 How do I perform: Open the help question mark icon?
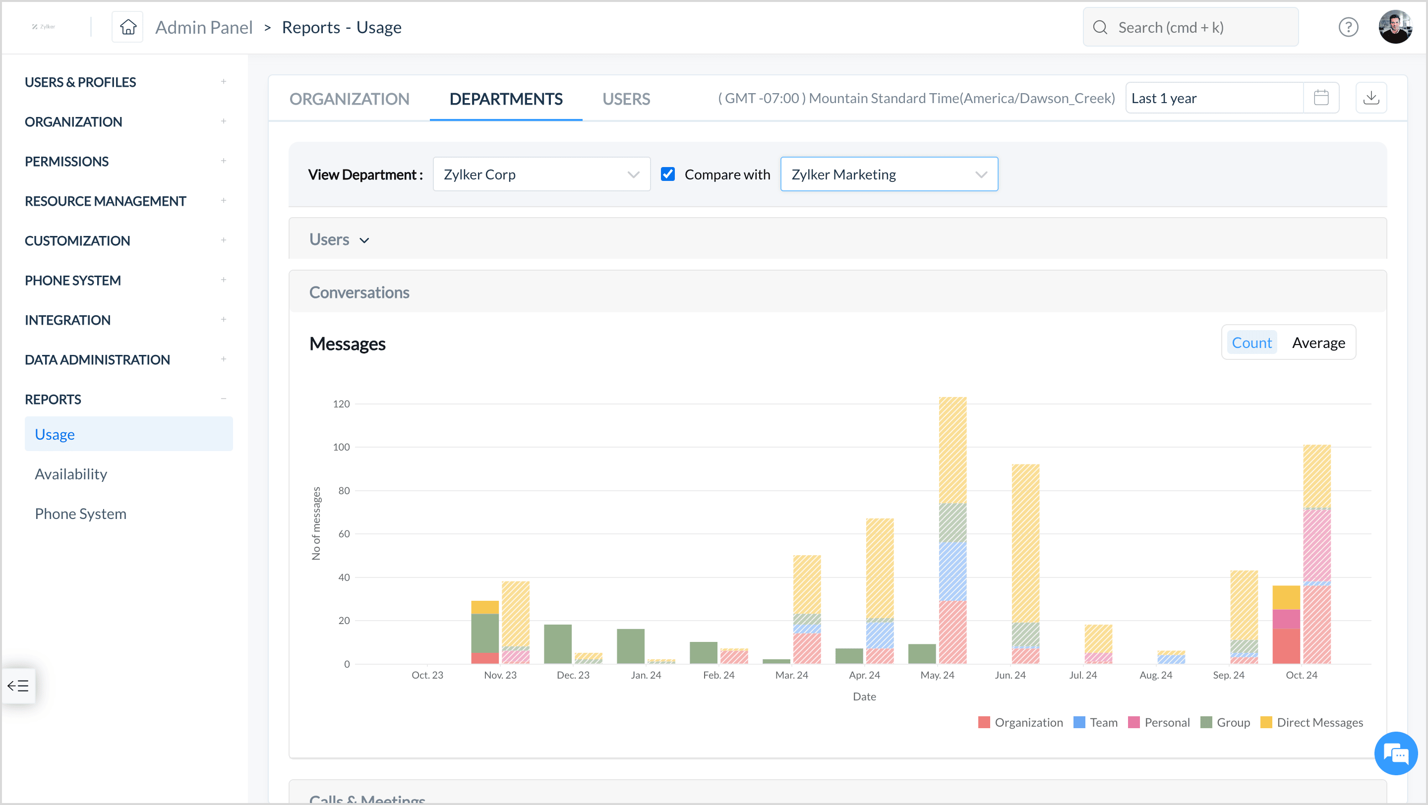point(1348,27)
